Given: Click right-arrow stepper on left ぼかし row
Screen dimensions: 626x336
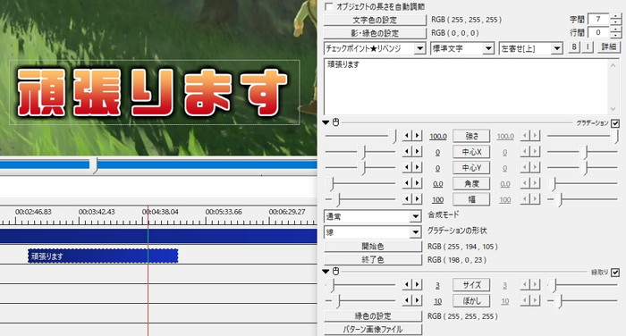Looking at the screenshot, I should 418,300.
